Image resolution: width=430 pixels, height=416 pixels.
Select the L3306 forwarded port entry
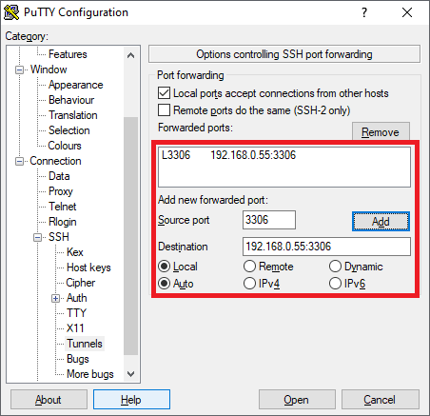click(x=228, y=155)
